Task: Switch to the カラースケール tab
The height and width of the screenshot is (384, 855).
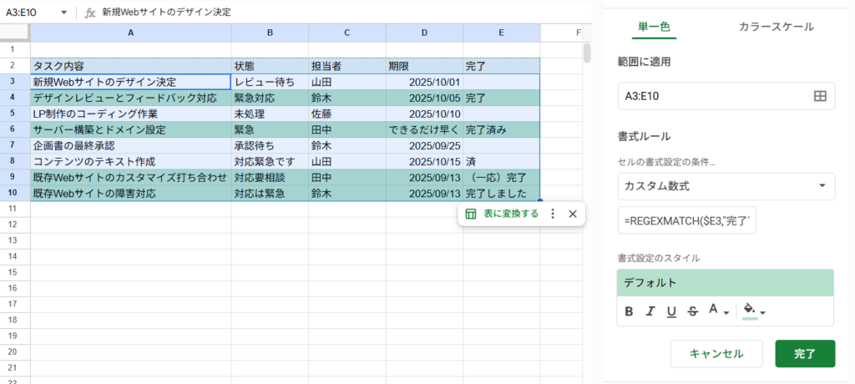Action: point(776,27)
